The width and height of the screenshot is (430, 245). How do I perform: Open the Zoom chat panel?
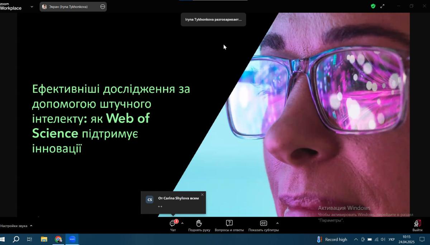[173, 226]
